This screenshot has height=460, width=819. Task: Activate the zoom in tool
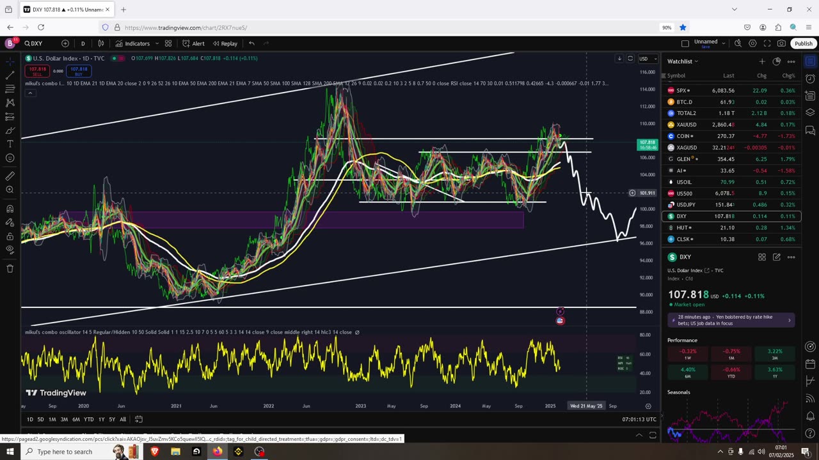pyautogui.click(x=10, y=190)
